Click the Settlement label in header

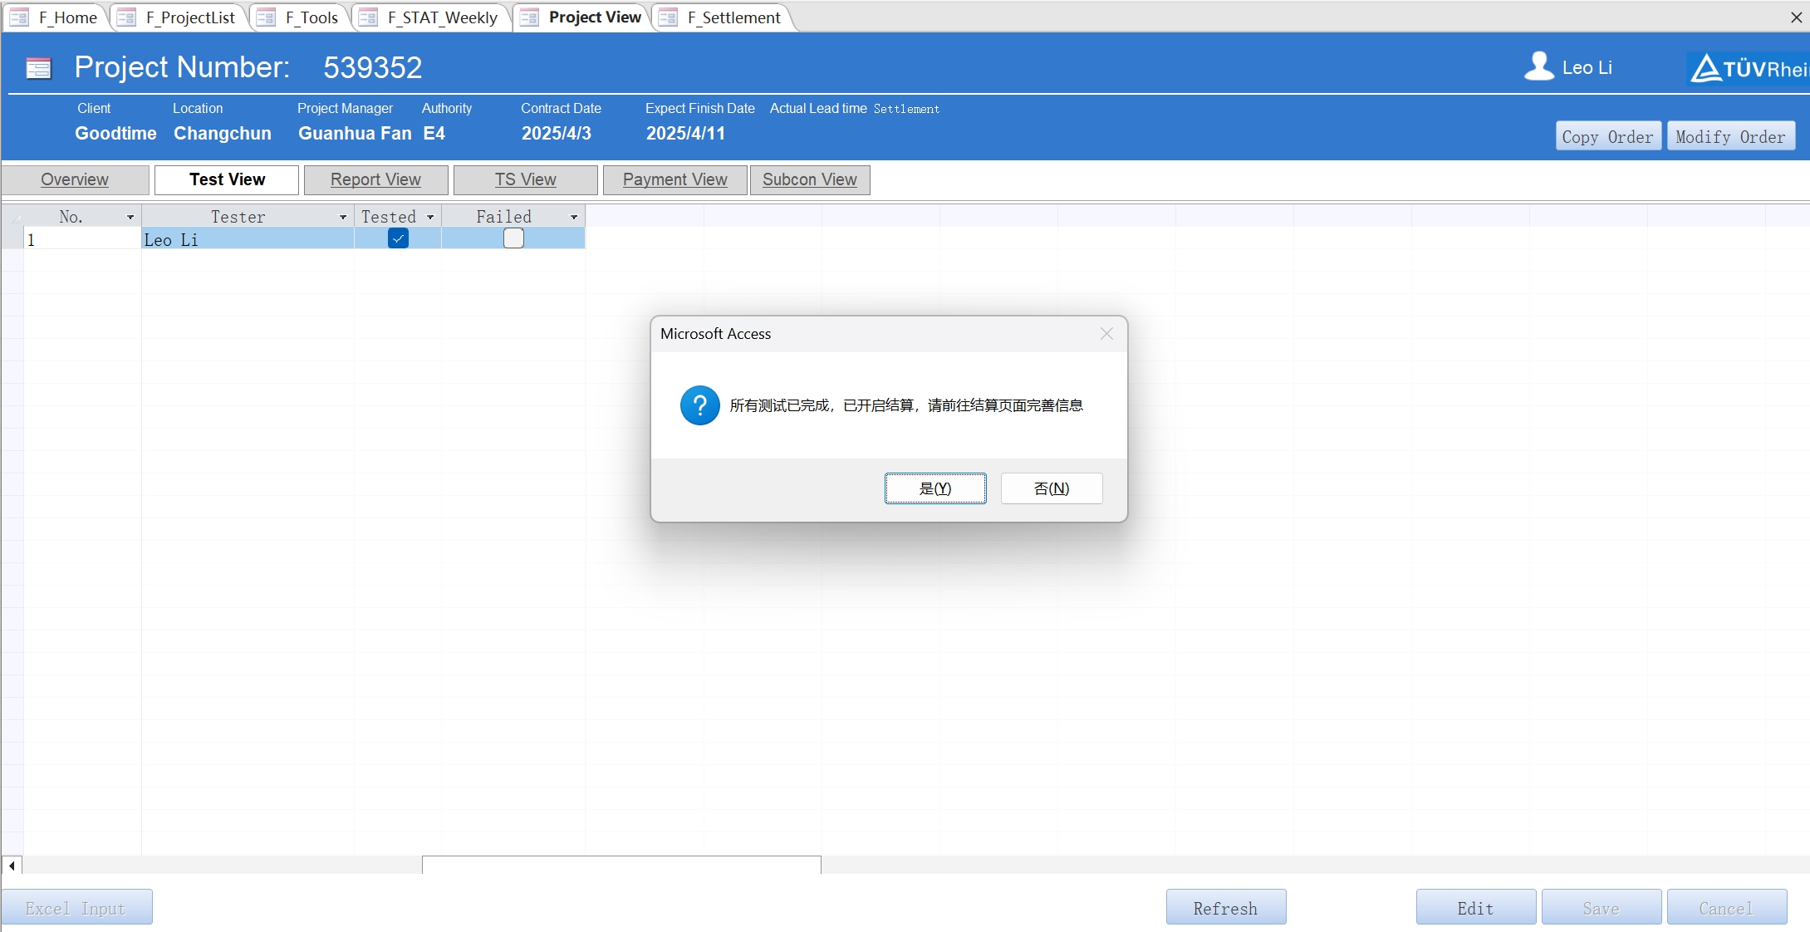pos(906,109)
